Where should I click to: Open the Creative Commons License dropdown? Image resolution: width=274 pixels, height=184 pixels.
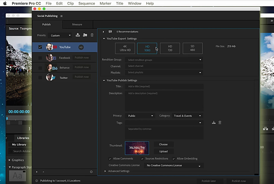173,165
